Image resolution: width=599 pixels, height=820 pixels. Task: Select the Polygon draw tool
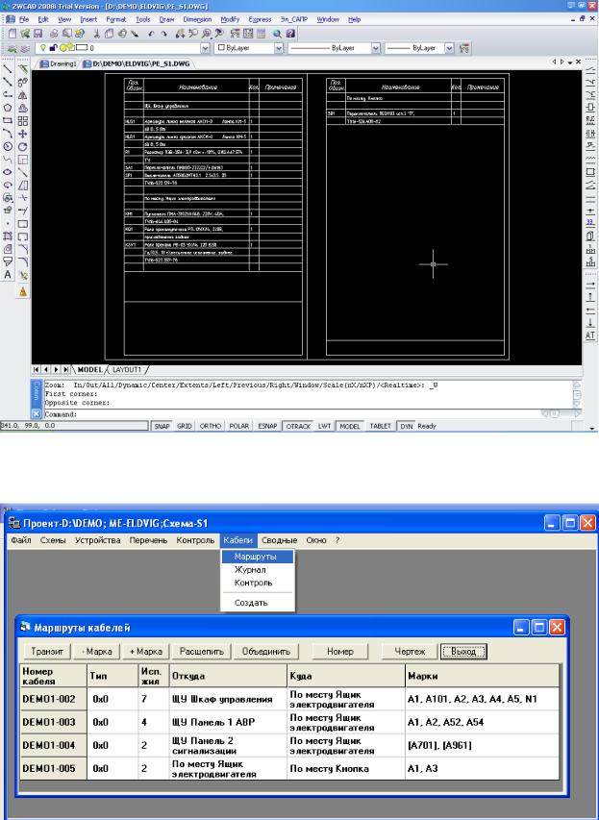pyautogui.click(x=8, y=108)
